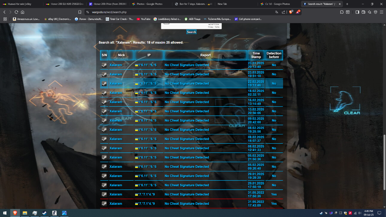The image size is (386, 217).
Task: Click the Steam icon in the 29.01.2025 17:55:19 row
Action: [104, 185]
